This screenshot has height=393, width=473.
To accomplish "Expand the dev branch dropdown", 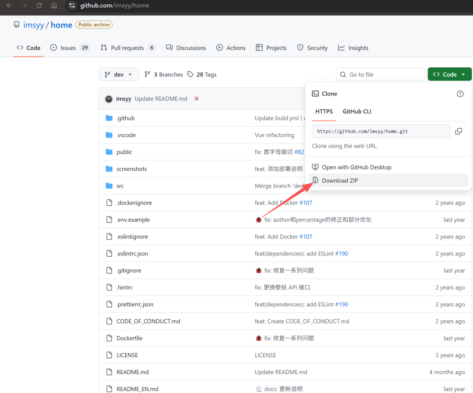I will [x=119, y=74].
